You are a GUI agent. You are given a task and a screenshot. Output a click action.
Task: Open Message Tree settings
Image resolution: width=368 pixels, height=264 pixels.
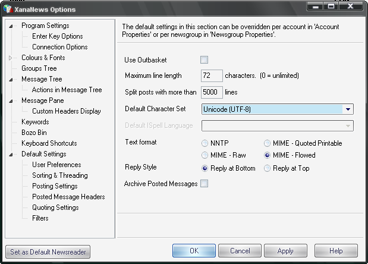pyautogui.click(x=42, y=79)
